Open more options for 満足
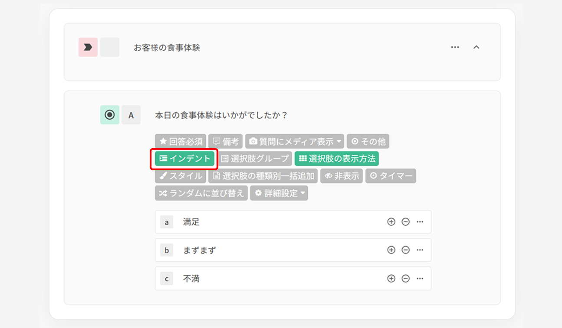Screen dimensions: 562x328 pyautogui.click(x=420, y=222)
